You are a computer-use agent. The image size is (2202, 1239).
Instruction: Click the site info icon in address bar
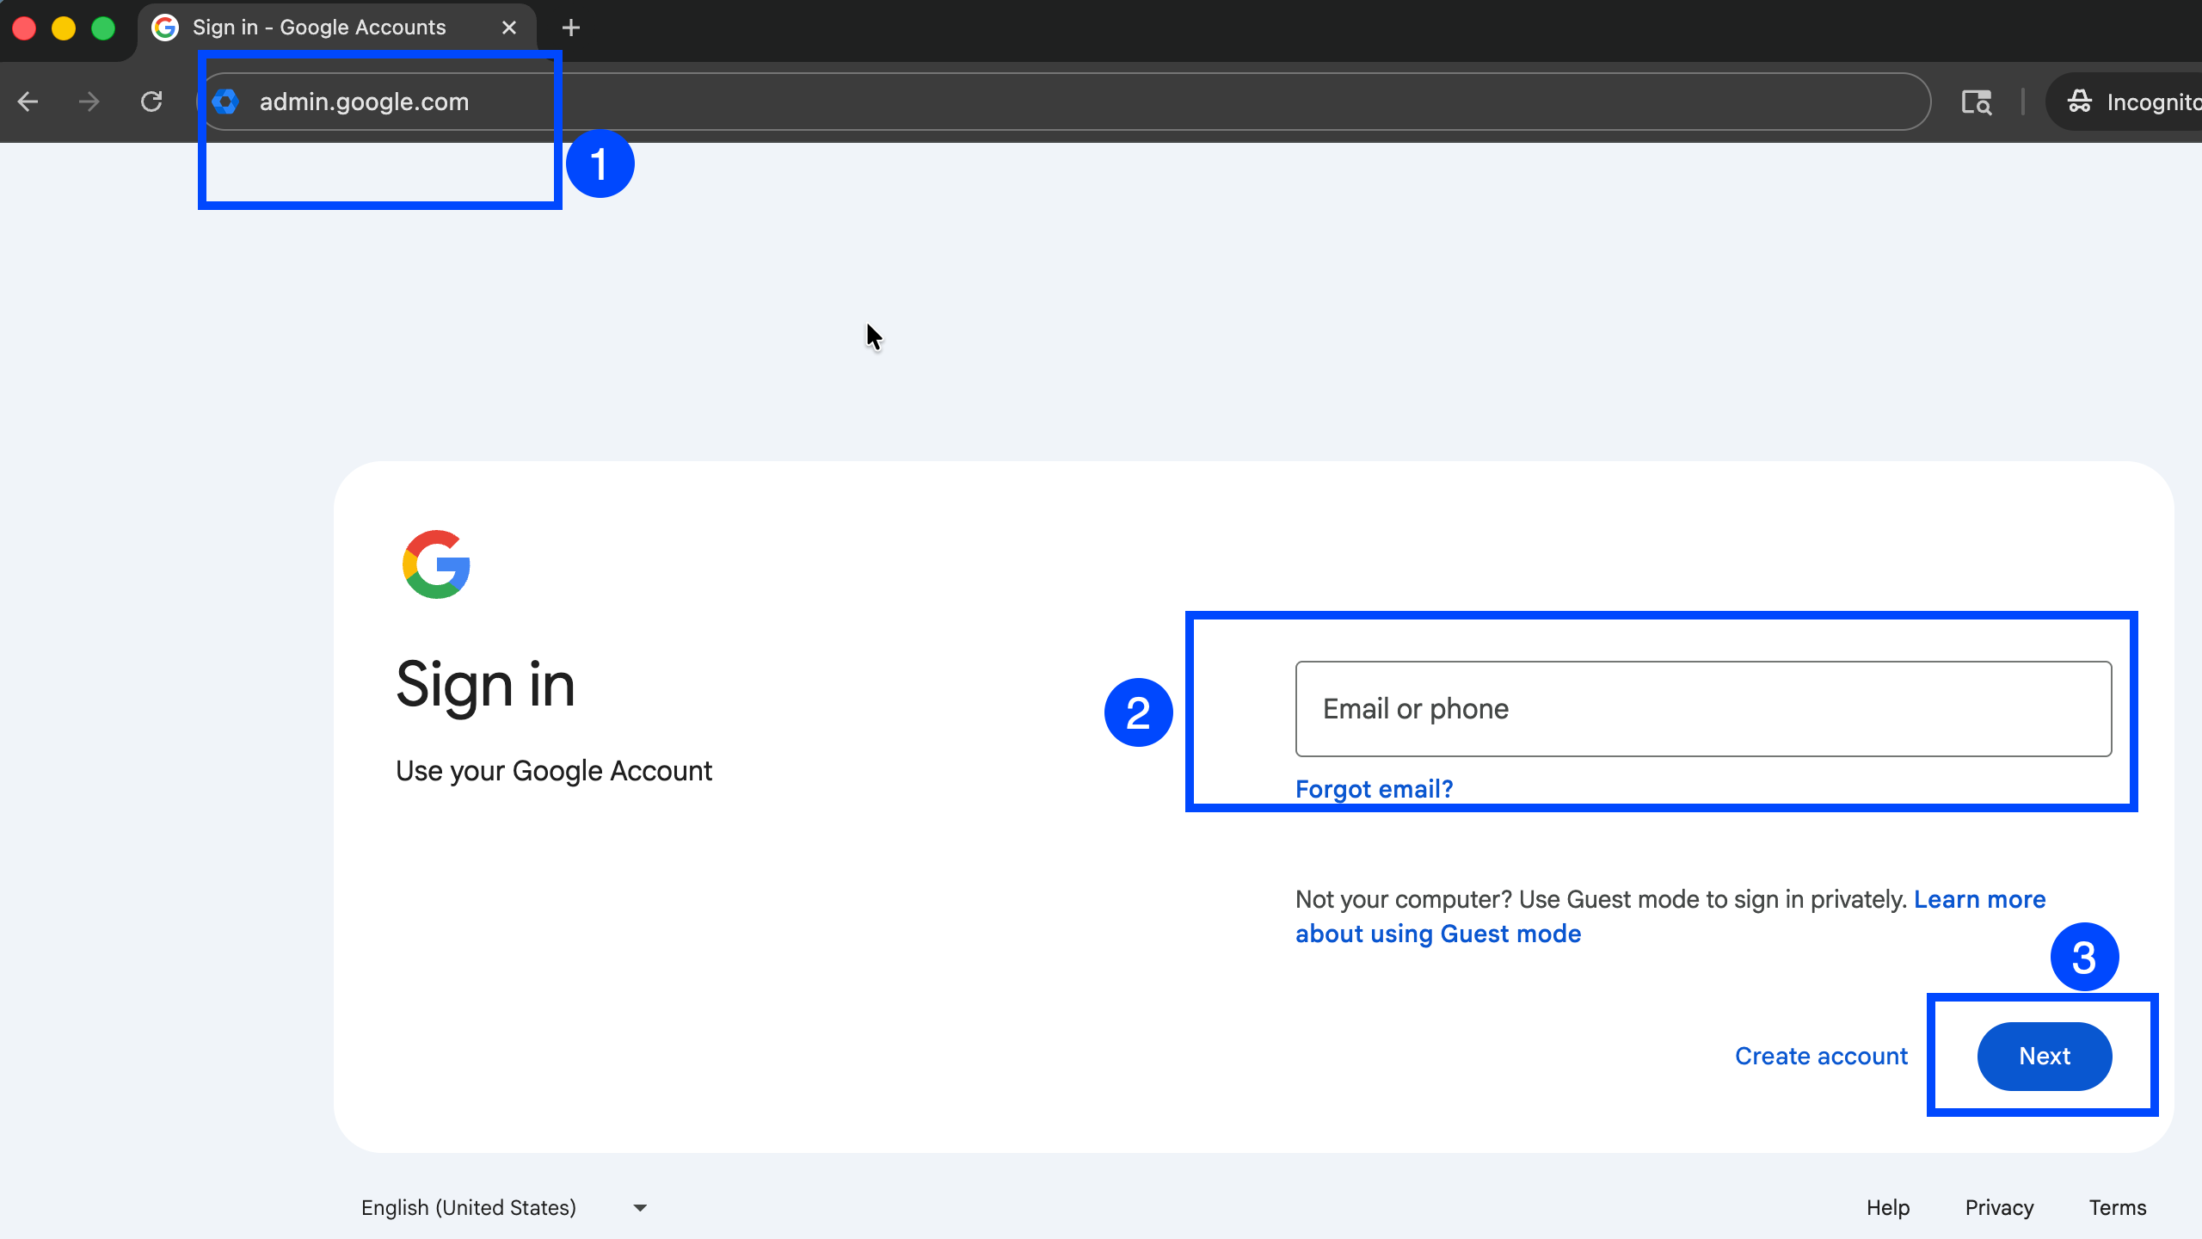coord(225,102)
